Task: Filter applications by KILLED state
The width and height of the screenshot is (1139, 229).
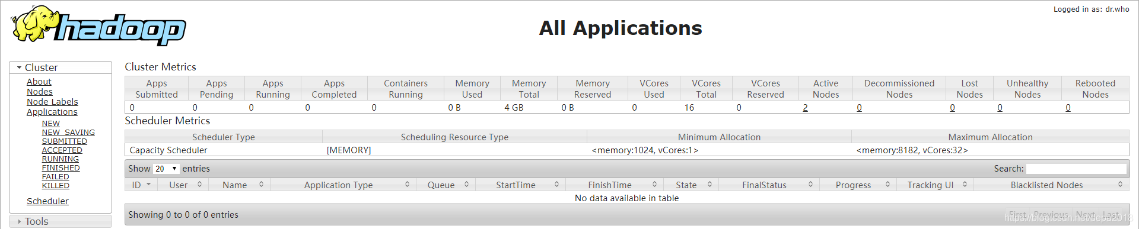Action: [x=56, y=186]
